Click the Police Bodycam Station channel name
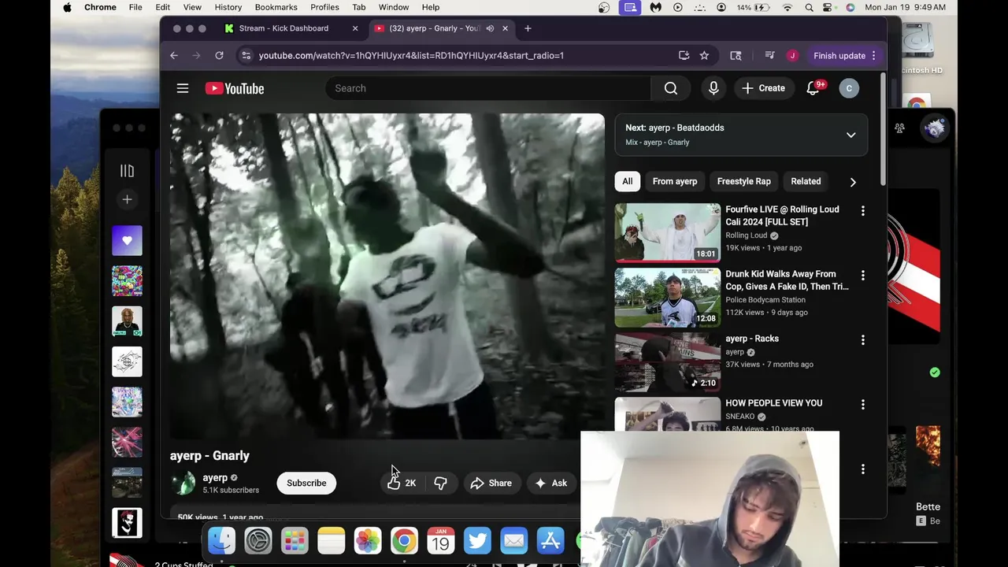 pos(765,300)
